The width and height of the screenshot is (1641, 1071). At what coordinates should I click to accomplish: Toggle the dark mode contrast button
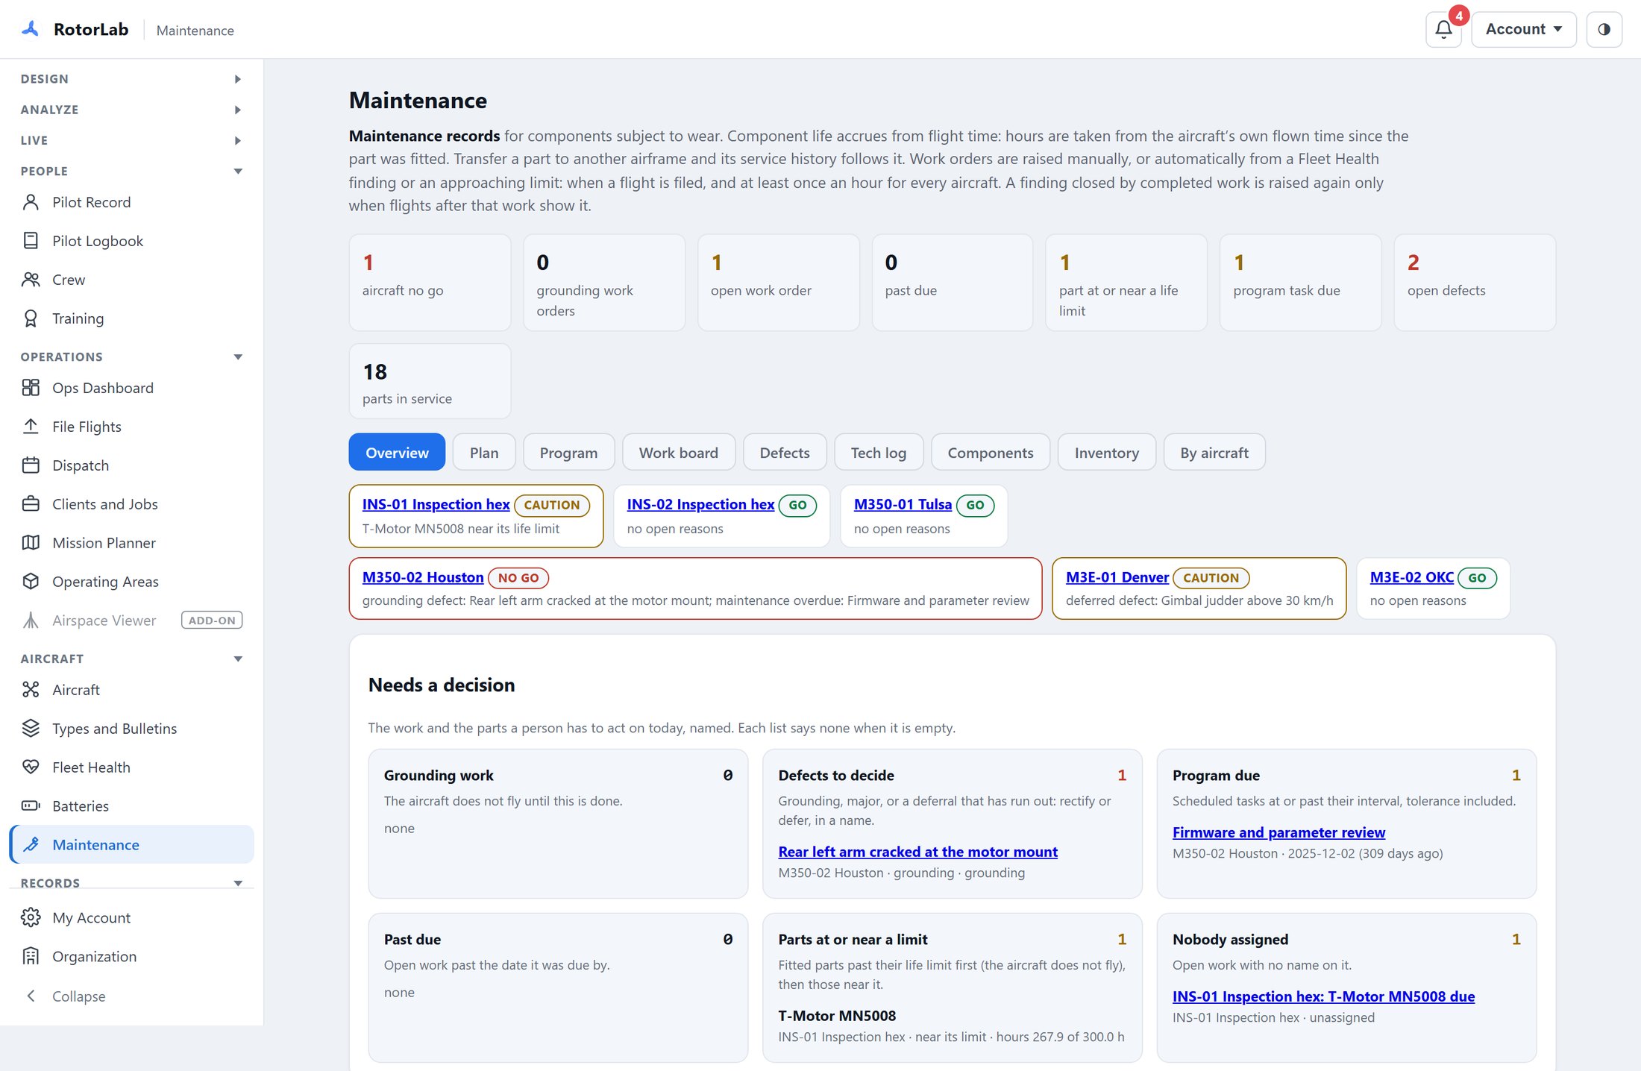1604,30
